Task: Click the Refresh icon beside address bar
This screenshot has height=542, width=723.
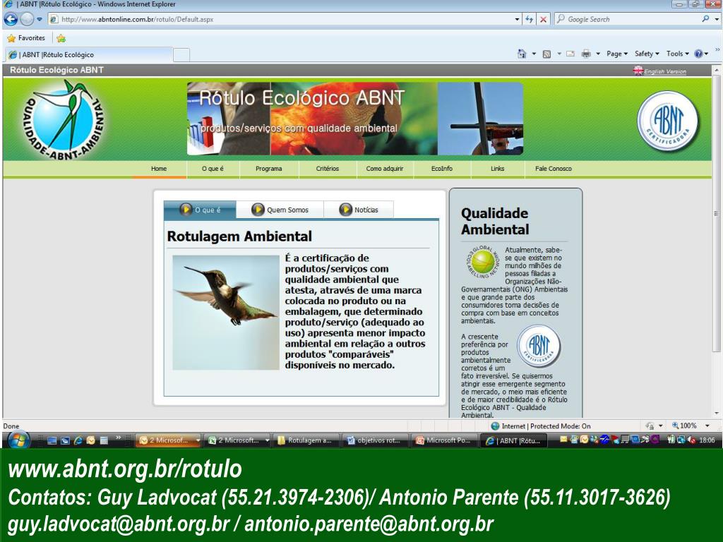Action: coord(530,19)
